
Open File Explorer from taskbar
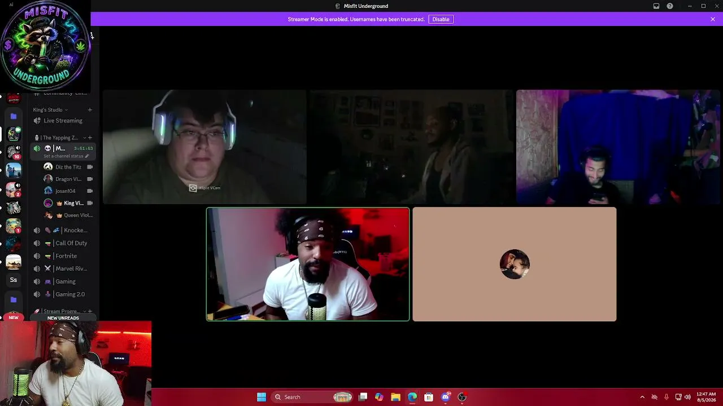tap(395, 397)
